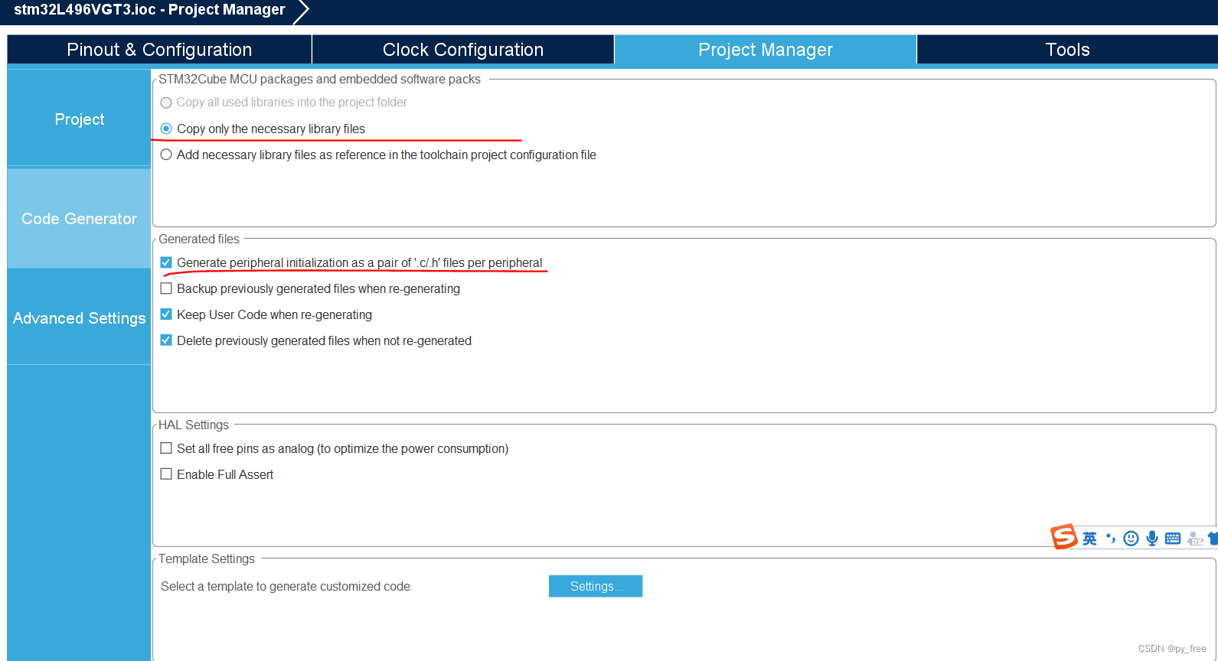Toggle Delete previously generated files checkbox
This screenshot has height=661, width=1218.
coord(166,340)
